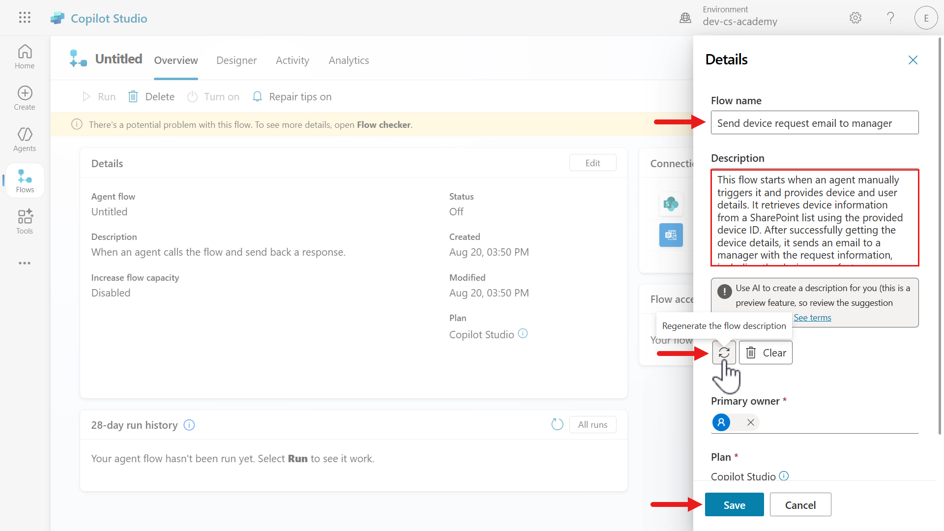Select Tools in the left navigation

[24, 221]
